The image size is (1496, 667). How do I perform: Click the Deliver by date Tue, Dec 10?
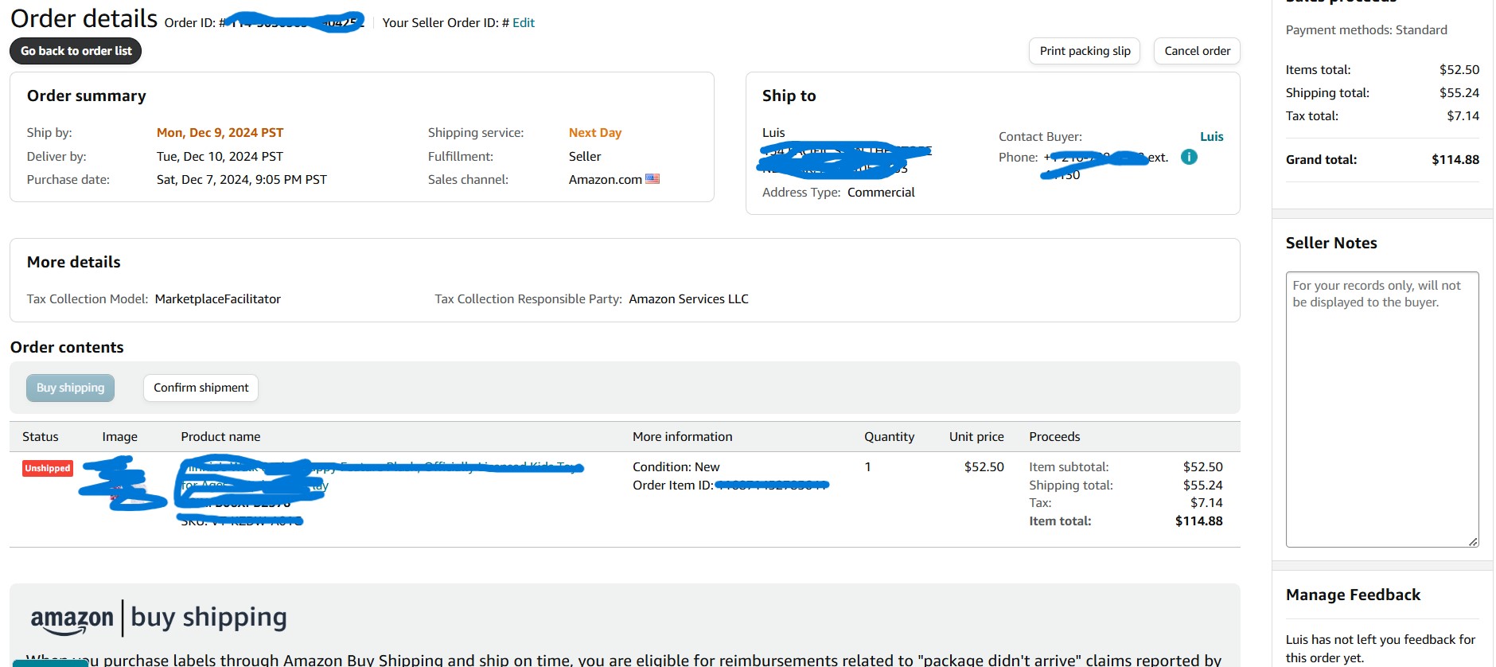220,157
